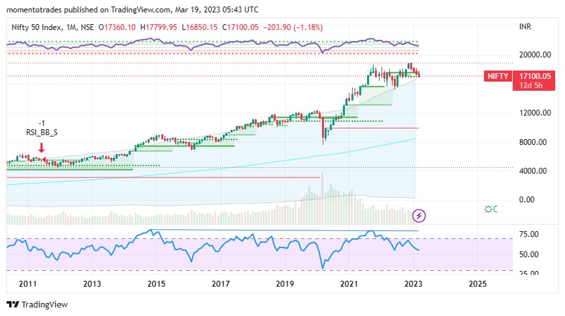The height and width of the screenshot is (316, 565).
Task: Click the NIFTY red price label
Action: point(498,76)
